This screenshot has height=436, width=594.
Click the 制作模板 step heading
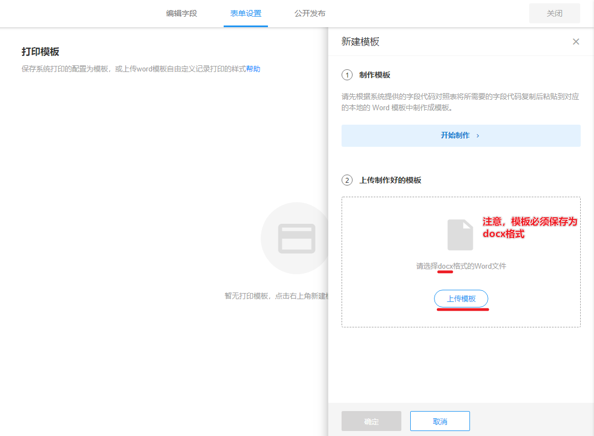pyautogui.click(x=375, y=75)
